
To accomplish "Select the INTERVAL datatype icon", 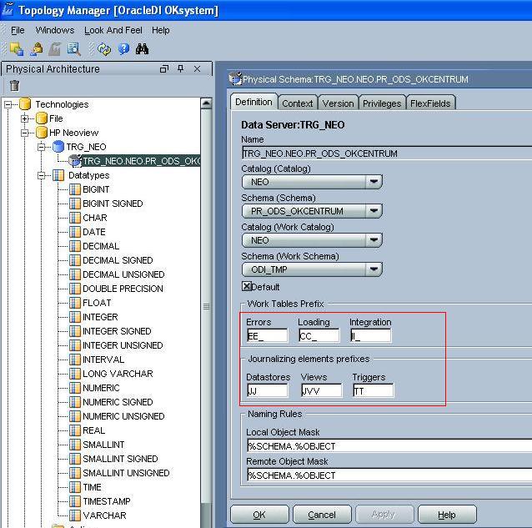I will [75, 360].
